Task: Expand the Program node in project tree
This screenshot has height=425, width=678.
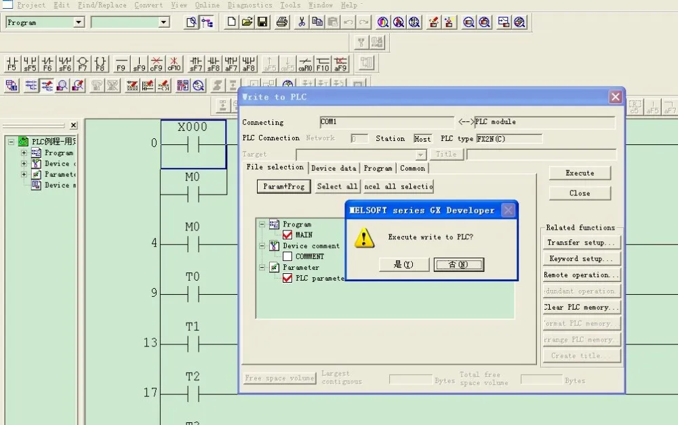Action: (x=24, y=153)
